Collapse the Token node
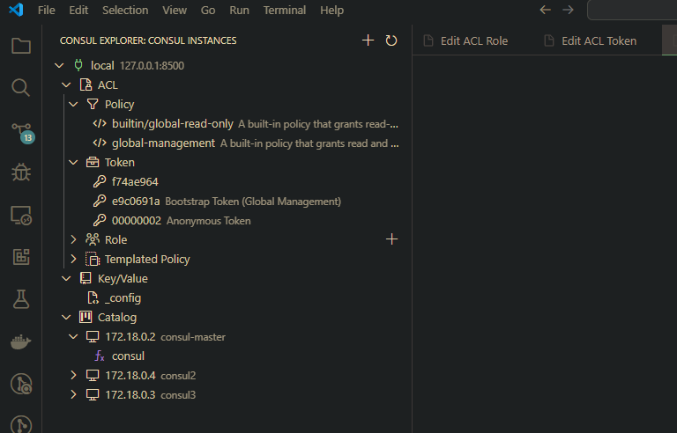This screenshot has width=677, height=433. (73, 163)
